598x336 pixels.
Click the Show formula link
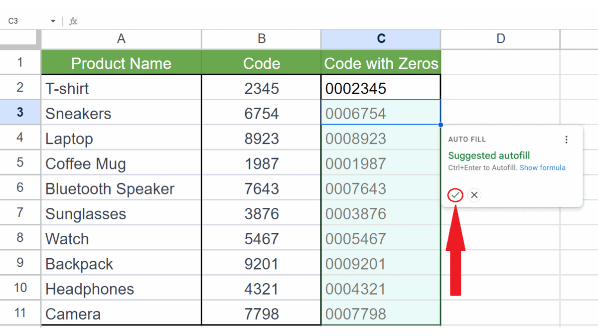pyautogui.click(x=543, y=168)
